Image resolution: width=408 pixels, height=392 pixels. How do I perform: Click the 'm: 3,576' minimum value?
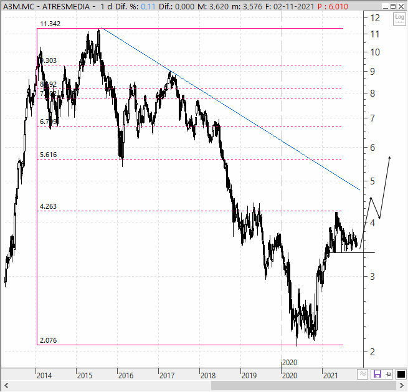coord(247,6)
